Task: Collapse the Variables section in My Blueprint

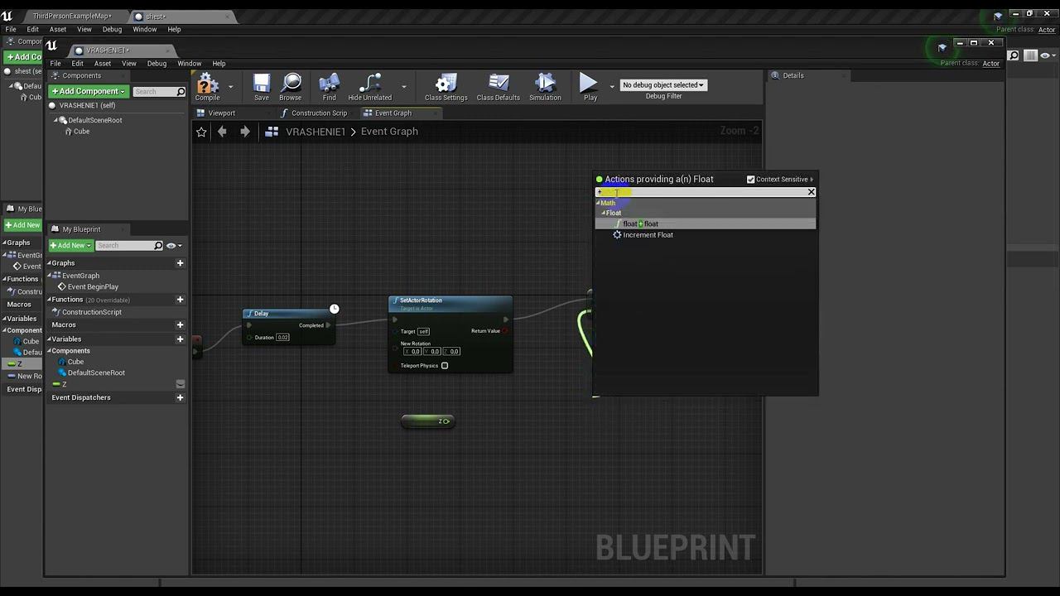Action: [49, 339]
